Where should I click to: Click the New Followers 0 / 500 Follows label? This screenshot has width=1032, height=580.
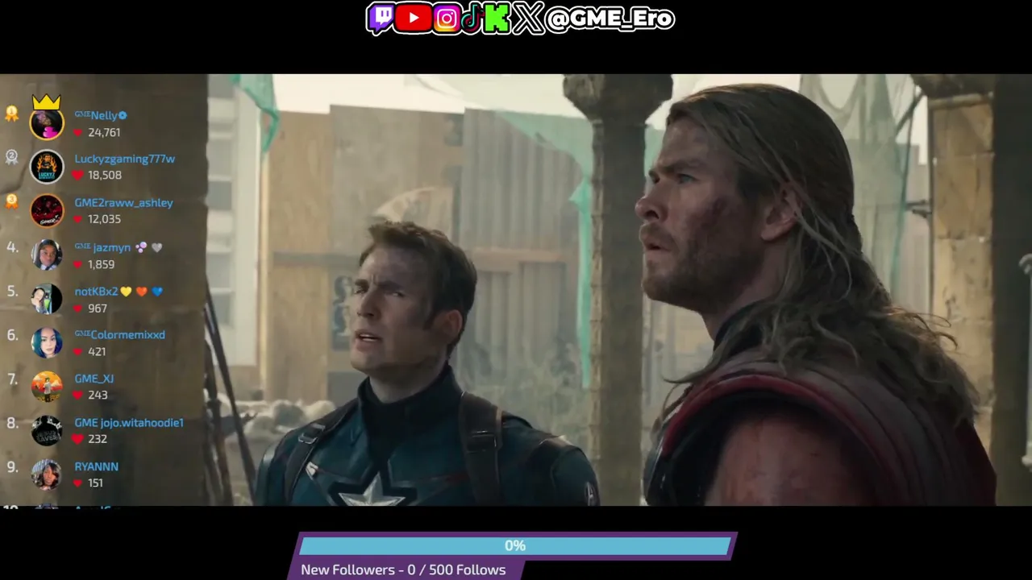pyautogui.click(x=403, y=570)
